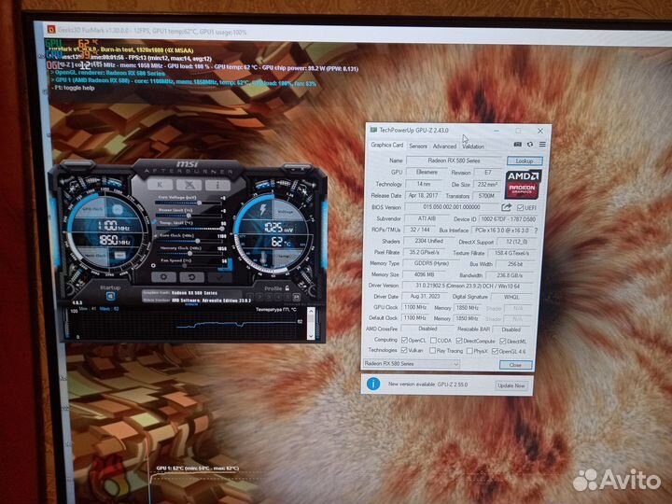Image resolution: width=672 pixels, height=504 pixels.
Task: Click the Release Date 'Apr 18, 2017' value
Action: coord(423,195)
